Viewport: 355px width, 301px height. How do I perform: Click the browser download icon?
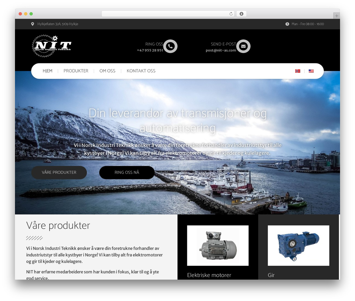pos(242,14)
